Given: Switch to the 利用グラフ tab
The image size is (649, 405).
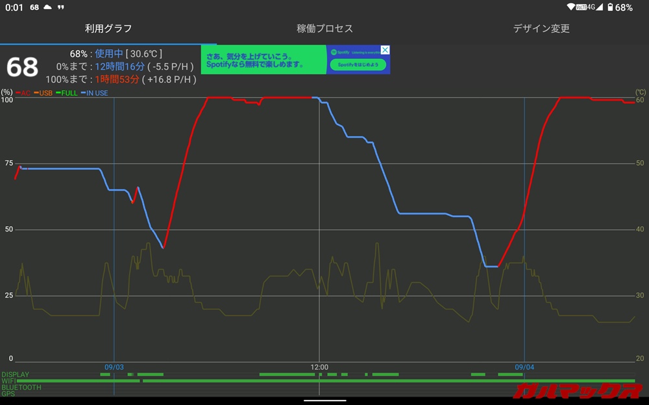Looking at the screenshot, I should [x=108, y=29].
